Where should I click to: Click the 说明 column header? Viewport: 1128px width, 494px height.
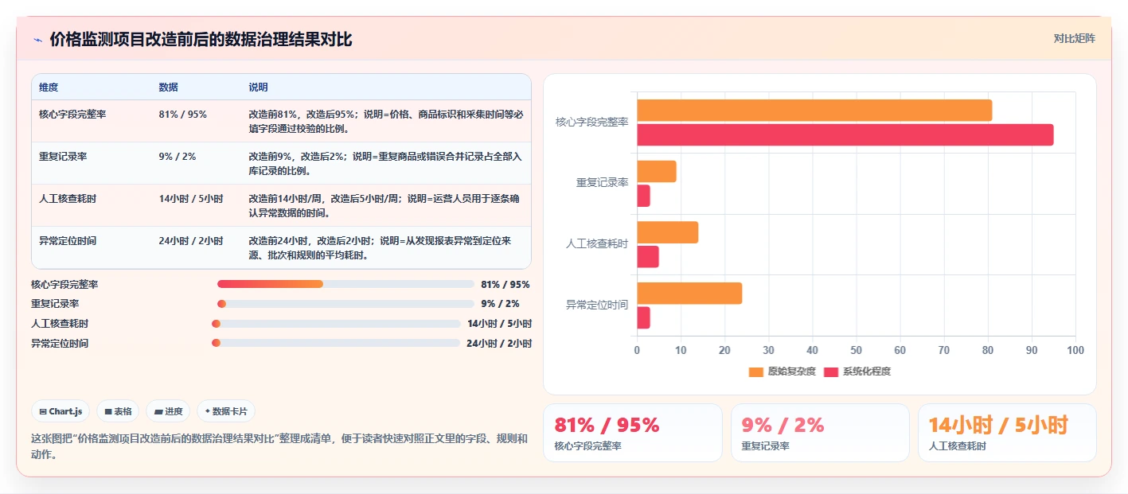click(259, 88)
